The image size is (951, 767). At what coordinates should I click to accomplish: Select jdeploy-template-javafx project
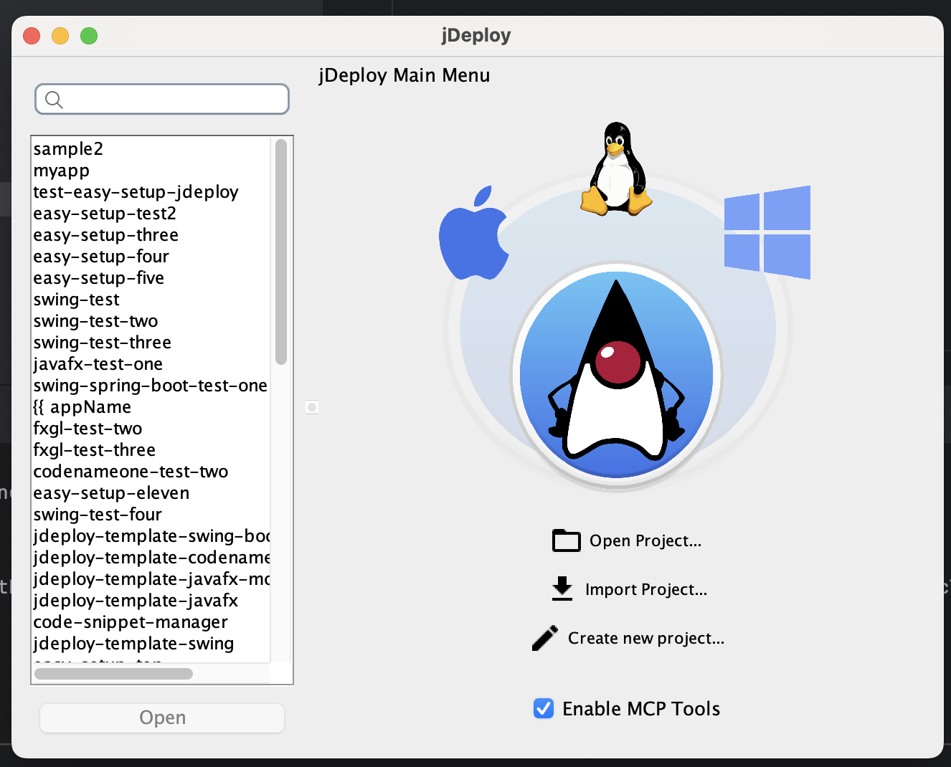click(x=151, y=601)
